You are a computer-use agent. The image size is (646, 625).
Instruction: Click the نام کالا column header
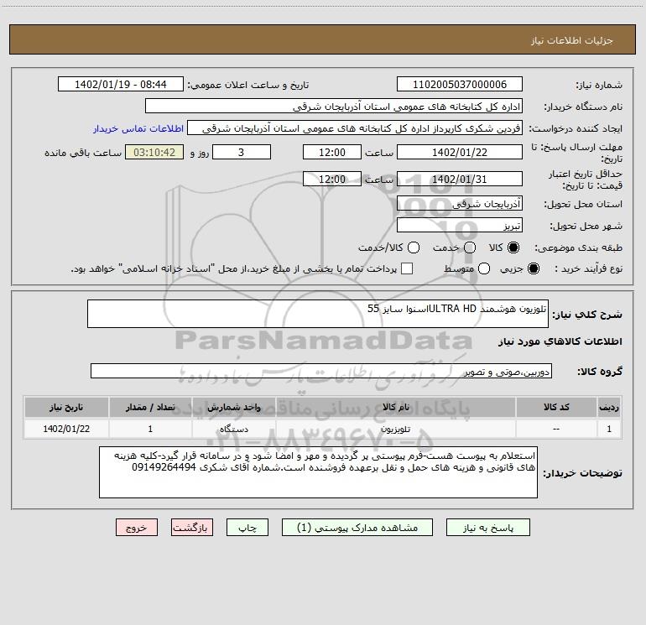tap(395, 407)
